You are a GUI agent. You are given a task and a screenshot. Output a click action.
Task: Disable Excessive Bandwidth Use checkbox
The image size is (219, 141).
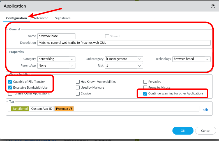[10, 87]
